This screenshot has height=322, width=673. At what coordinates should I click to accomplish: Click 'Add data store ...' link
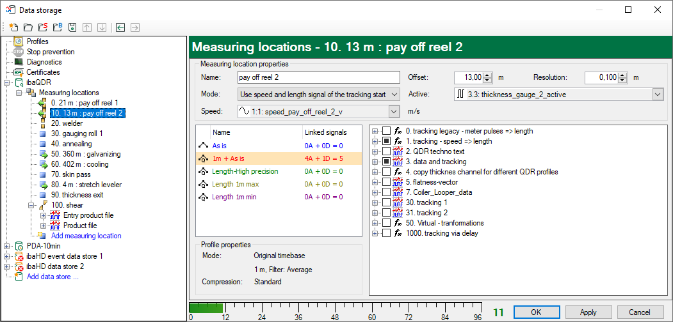click(x=53, y=277)
